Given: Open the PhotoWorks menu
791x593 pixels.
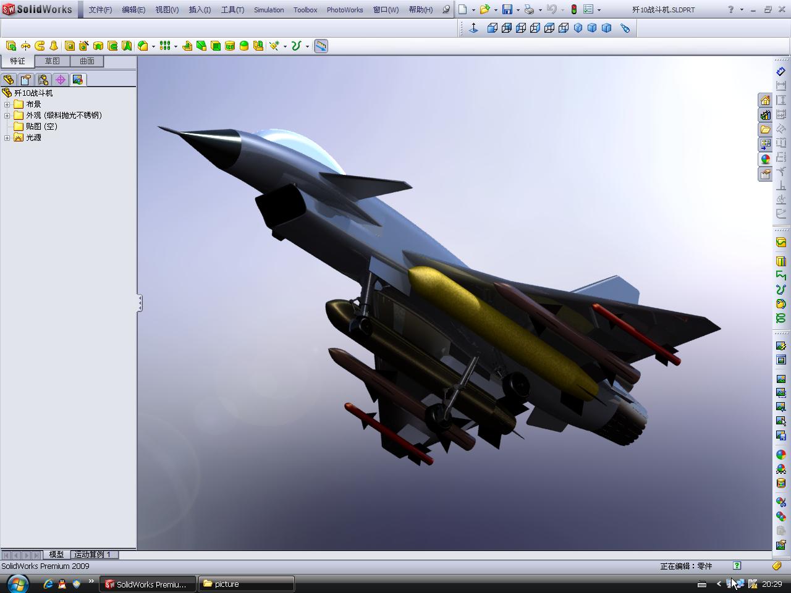Looking at the screenshot, I should pos(345,10).
